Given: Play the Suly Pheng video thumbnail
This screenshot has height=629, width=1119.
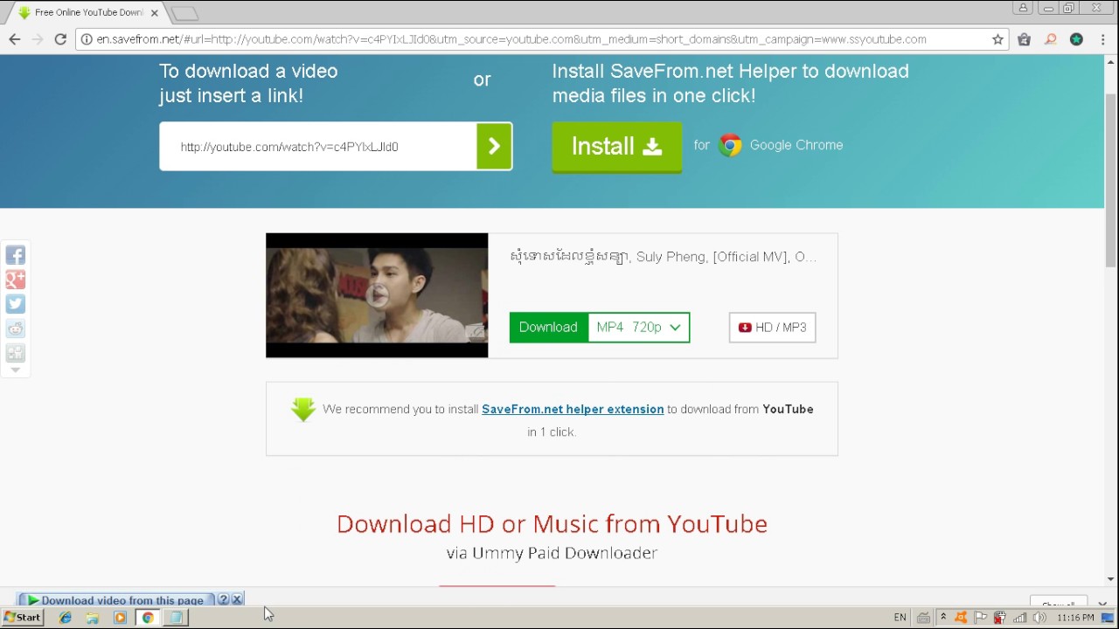Looking at the screenshot, I should pos(377,295).
